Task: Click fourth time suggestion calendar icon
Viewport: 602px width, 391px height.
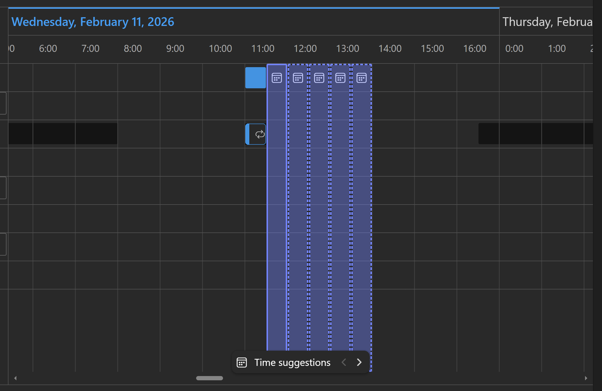Action: [x=340, y=78]
